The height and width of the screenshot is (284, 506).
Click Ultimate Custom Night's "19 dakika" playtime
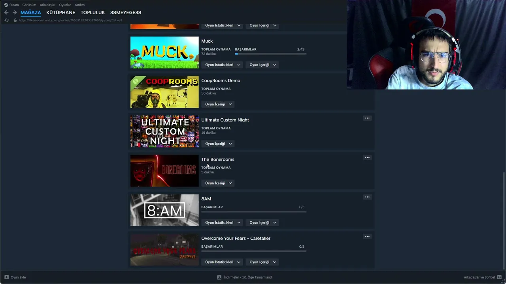208,133
